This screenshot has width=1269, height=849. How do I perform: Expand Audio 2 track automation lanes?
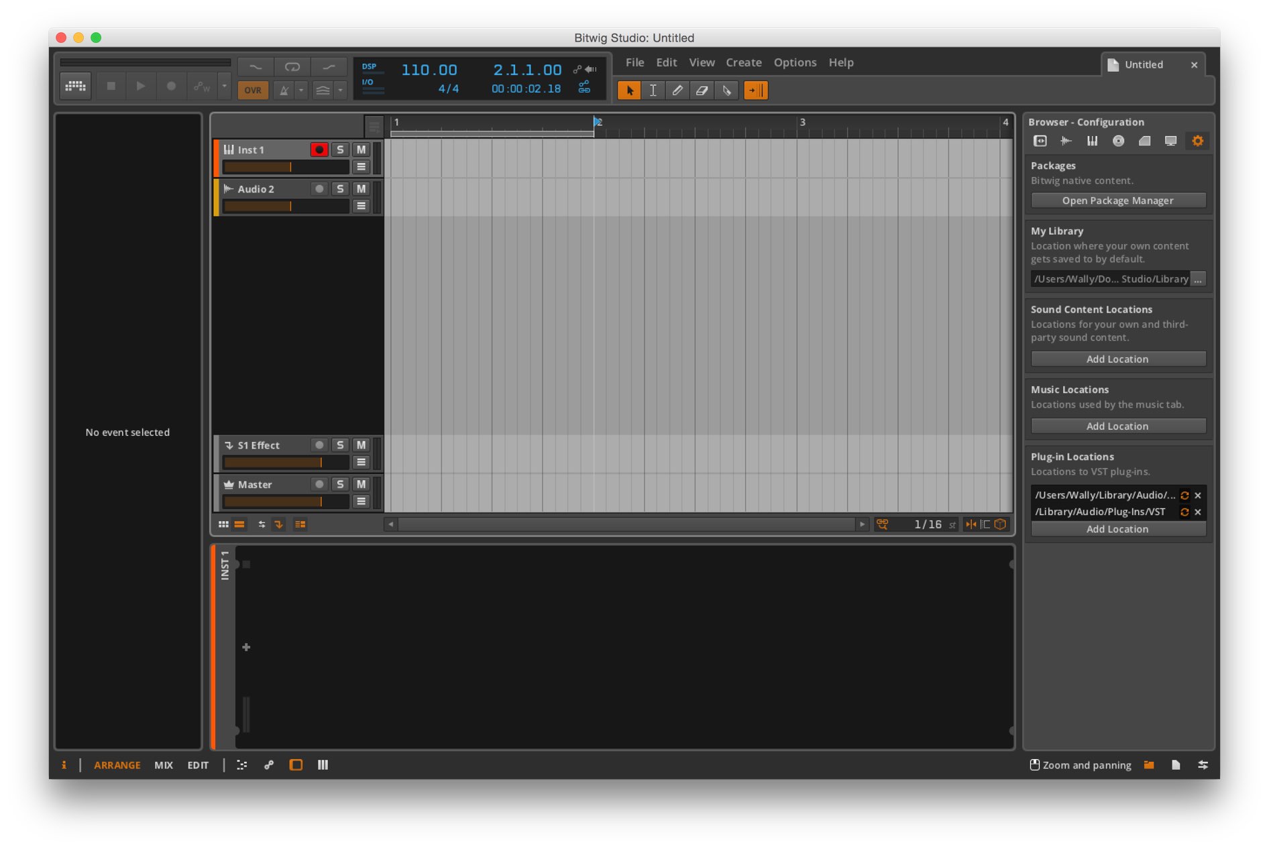pos(362,206)
